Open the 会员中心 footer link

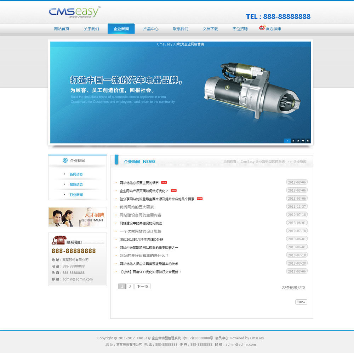click(x=222, y=338)
